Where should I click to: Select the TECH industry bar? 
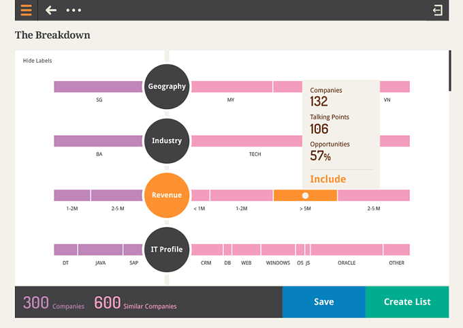coord(246,141)
